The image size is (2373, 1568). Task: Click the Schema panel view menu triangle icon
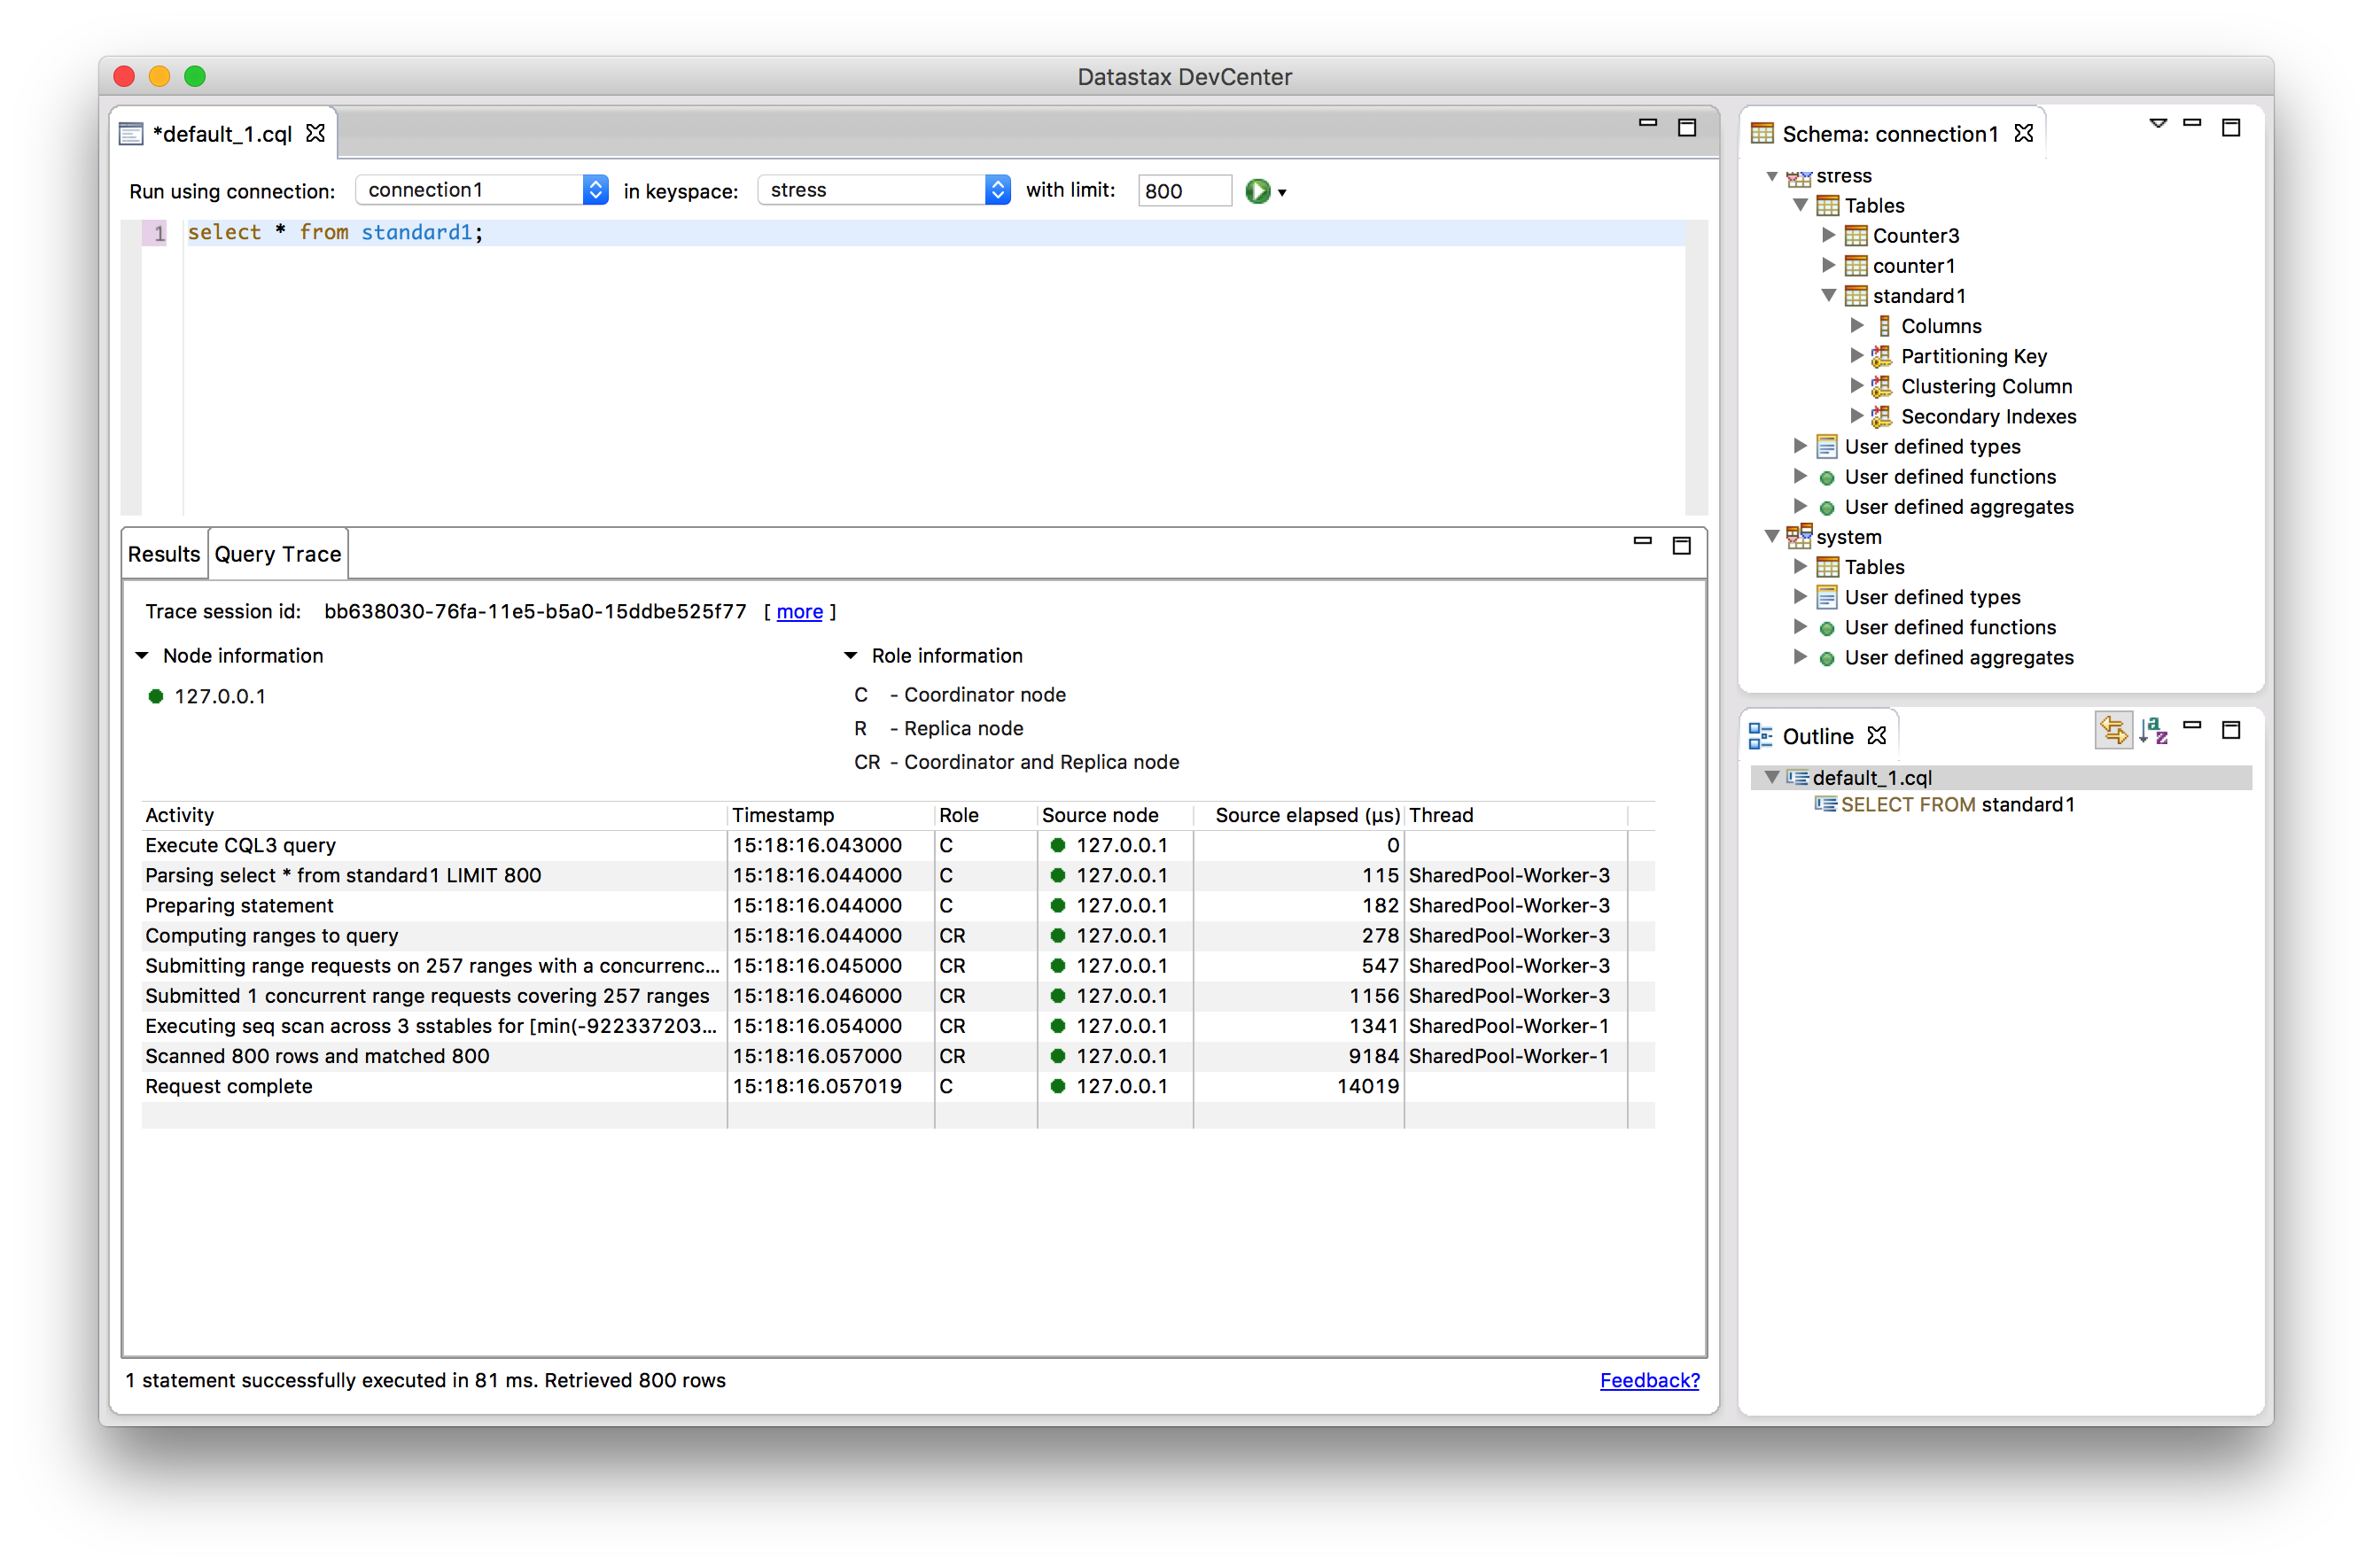coord(2157,124)
